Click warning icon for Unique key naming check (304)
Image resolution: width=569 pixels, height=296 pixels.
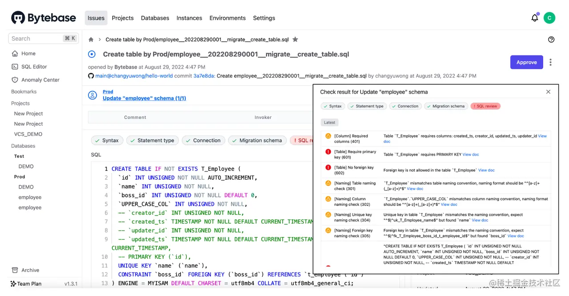click(328, 214)
